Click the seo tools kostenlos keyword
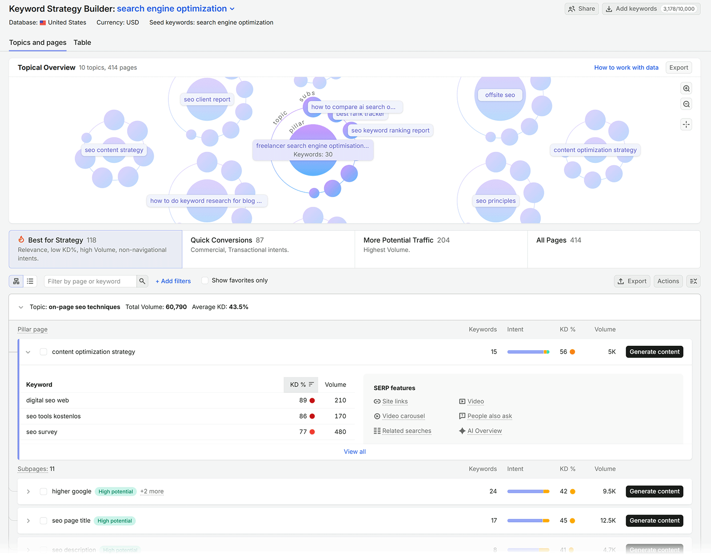Image resolution: width=711 pixels, height=557 pixels. [x=53, y=417]
